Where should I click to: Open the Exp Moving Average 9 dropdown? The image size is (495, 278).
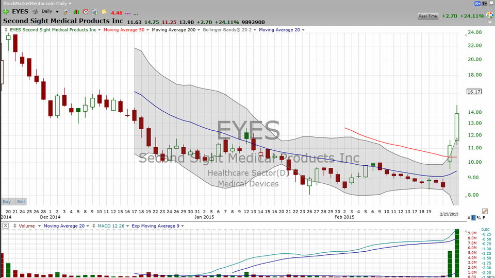click(x=183, y=225)
